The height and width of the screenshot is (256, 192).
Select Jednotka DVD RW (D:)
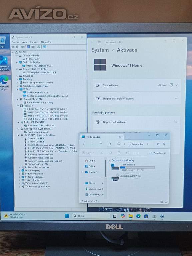(126, 177)
